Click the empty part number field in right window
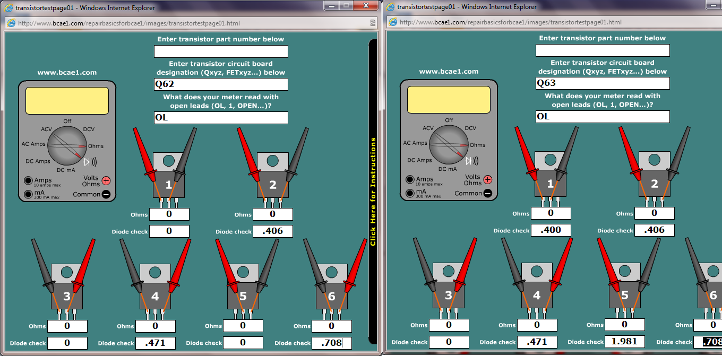 [603, 50]
